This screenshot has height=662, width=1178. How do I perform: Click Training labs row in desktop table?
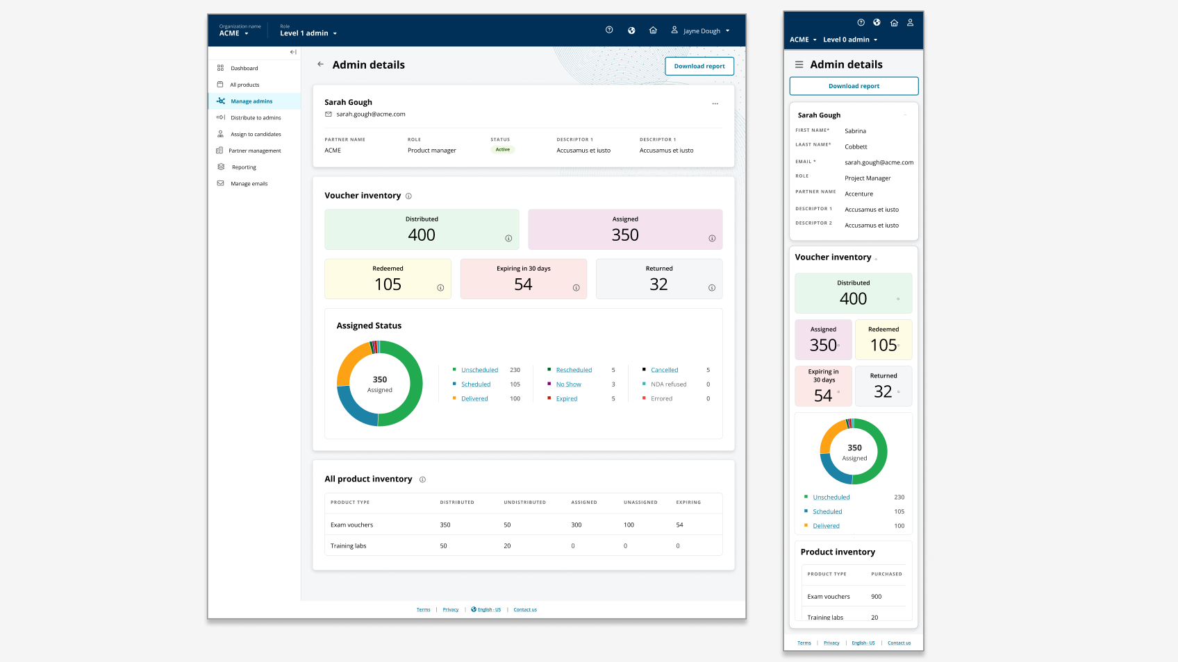[524, 545]
